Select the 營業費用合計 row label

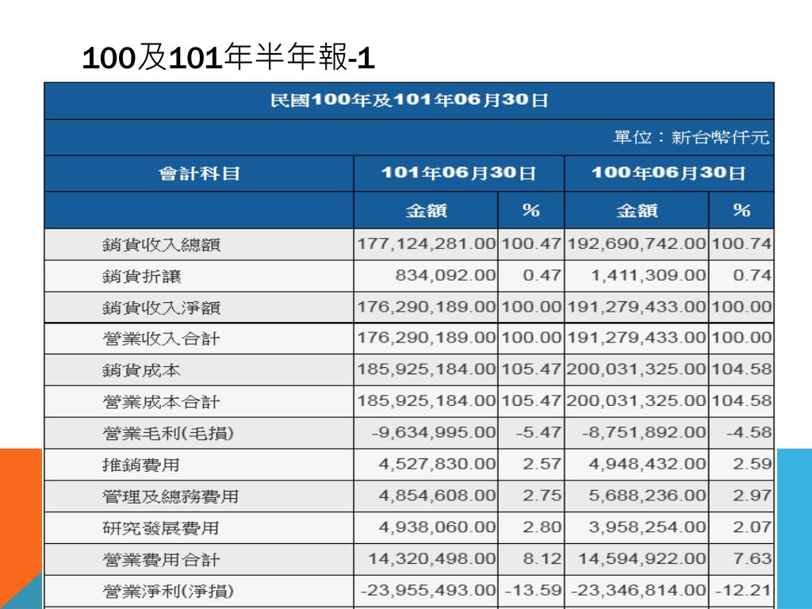(x=161, y=560)
